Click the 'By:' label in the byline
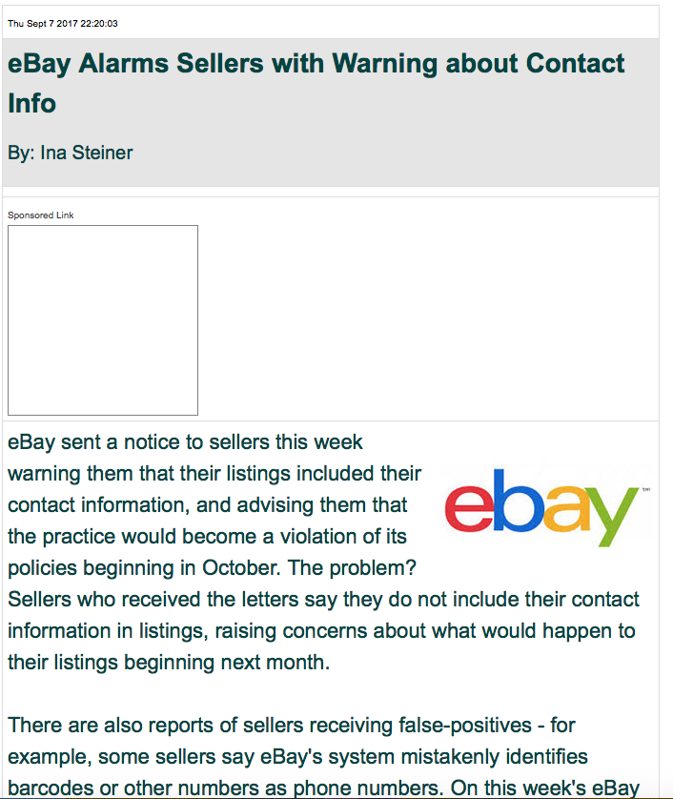 [x=20, y=153]
